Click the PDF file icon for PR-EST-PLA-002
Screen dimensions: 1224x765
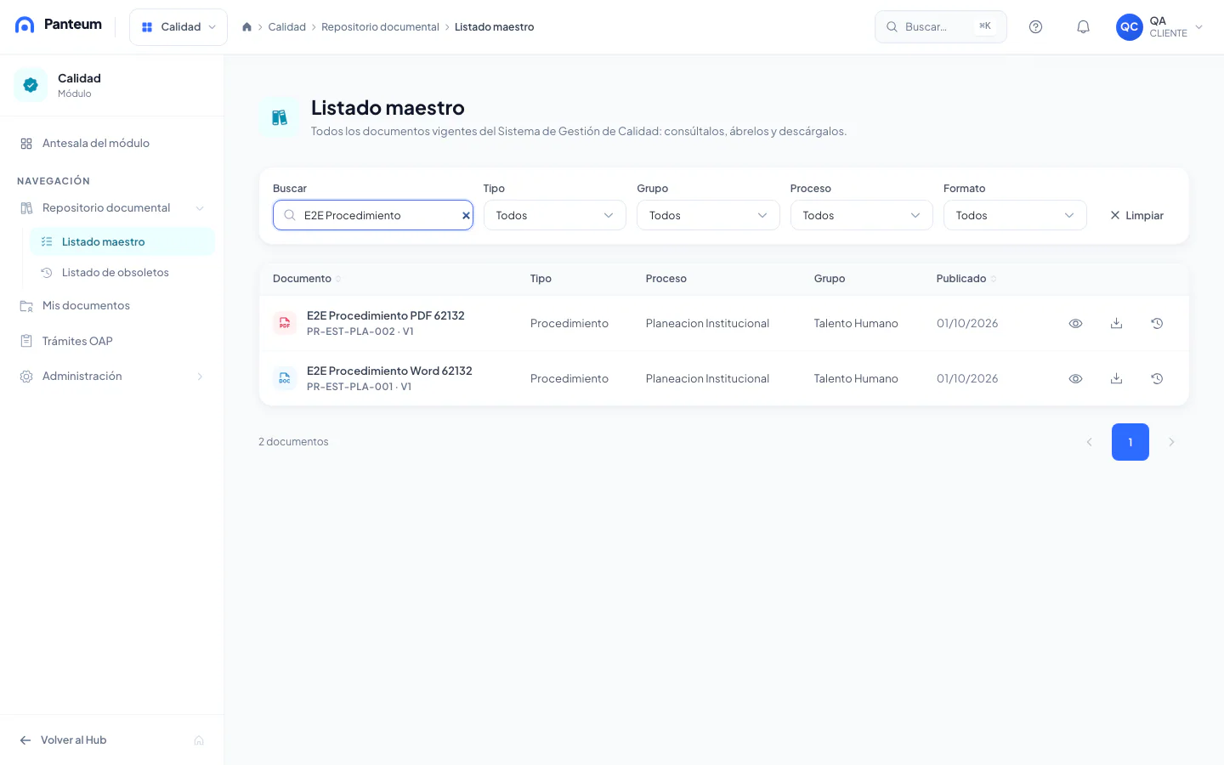[285, 323]
